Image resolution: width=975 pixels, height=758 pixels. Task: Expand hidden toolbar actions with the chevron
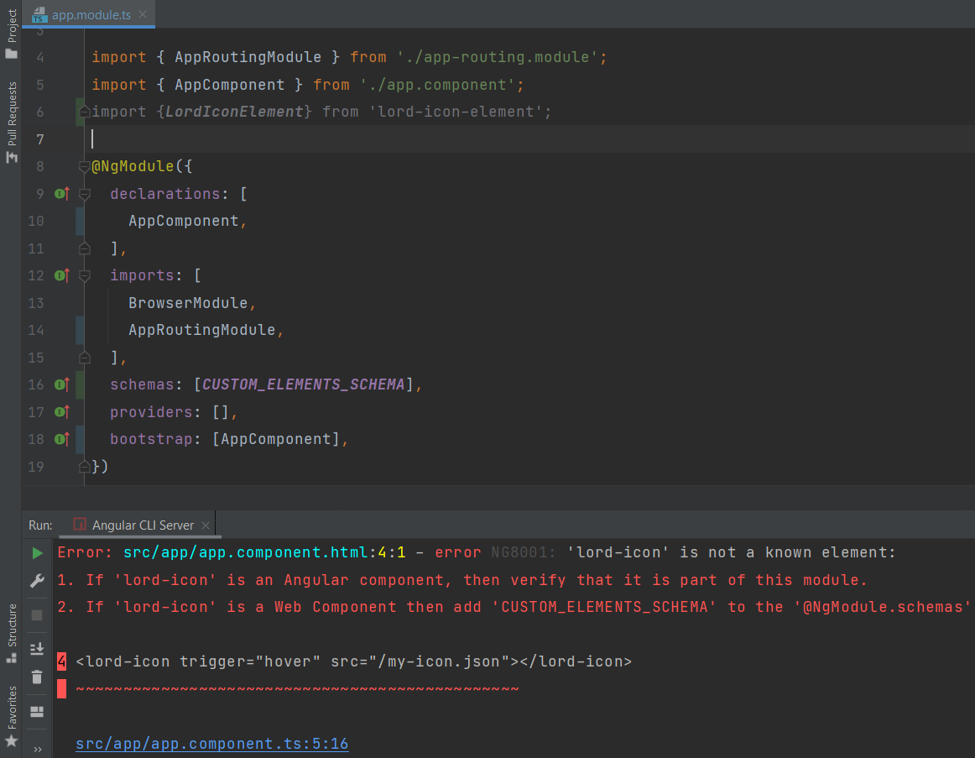click(x=37, y=748)
